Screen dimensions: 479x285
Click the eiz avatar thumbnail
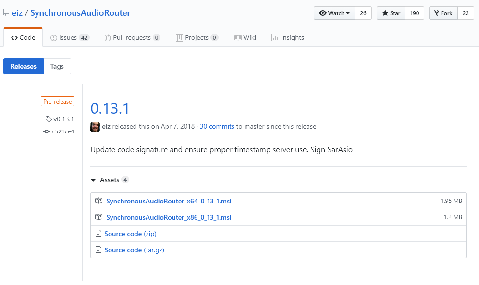coord(95,127)
